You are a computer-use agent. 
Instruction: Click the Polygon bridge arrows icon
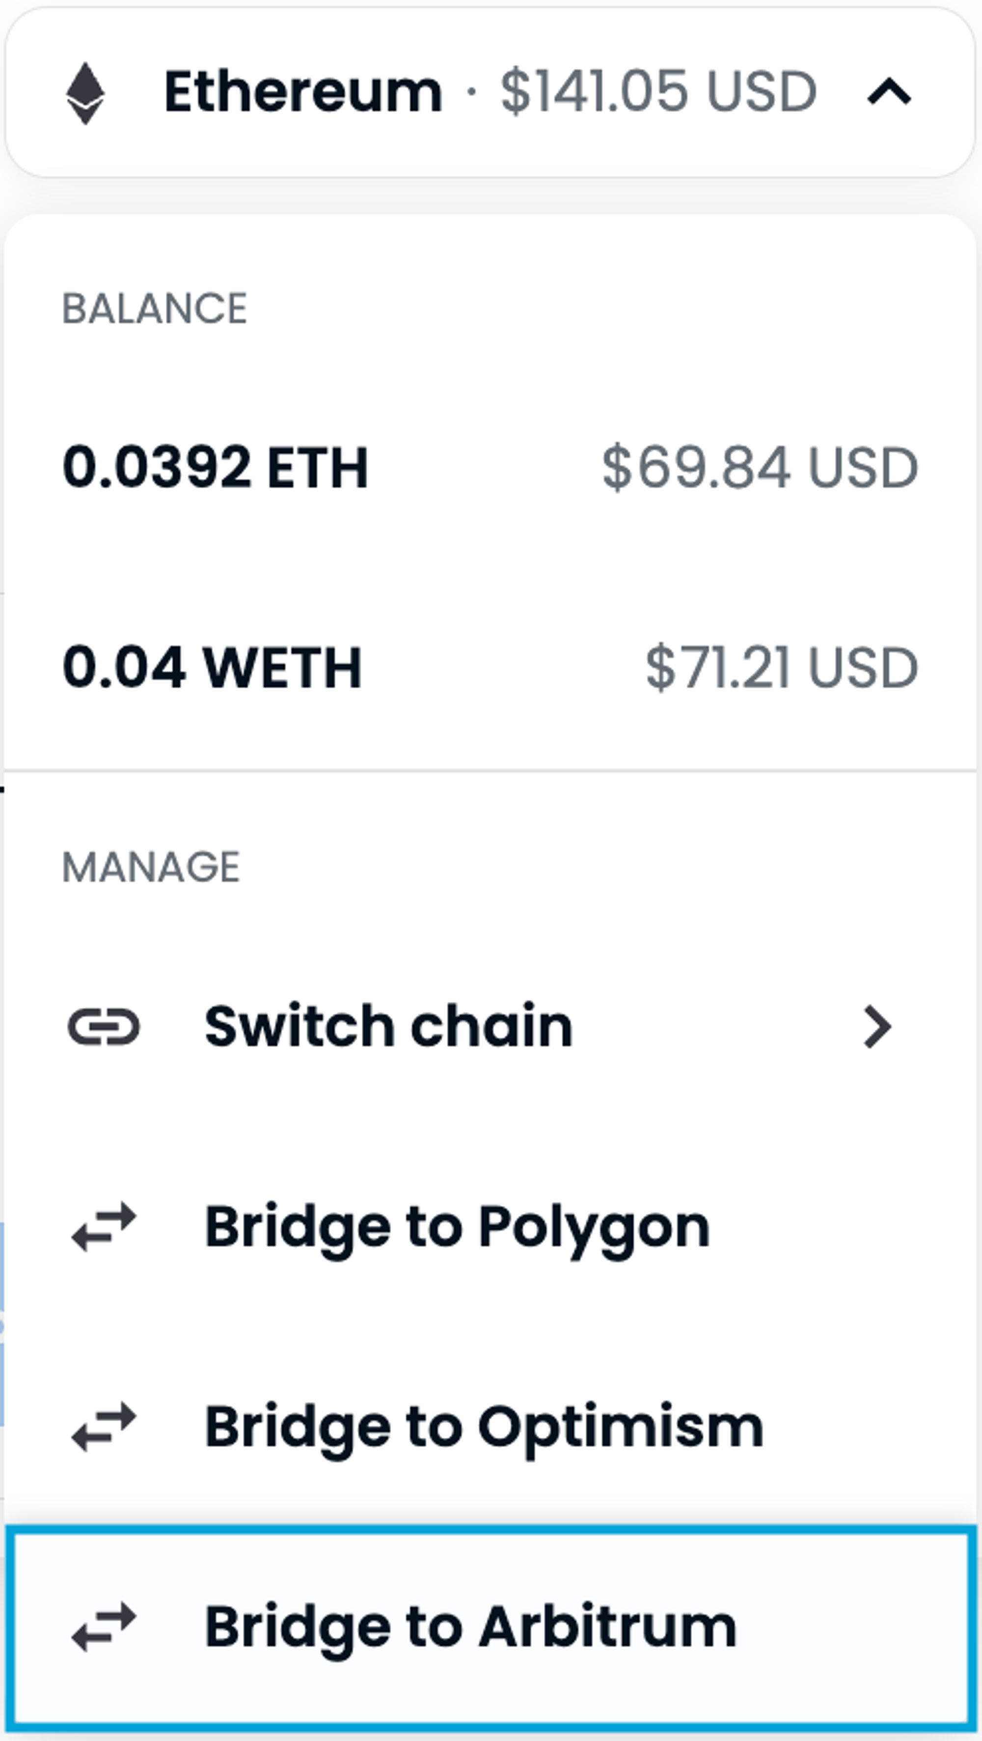point(104,1227)
